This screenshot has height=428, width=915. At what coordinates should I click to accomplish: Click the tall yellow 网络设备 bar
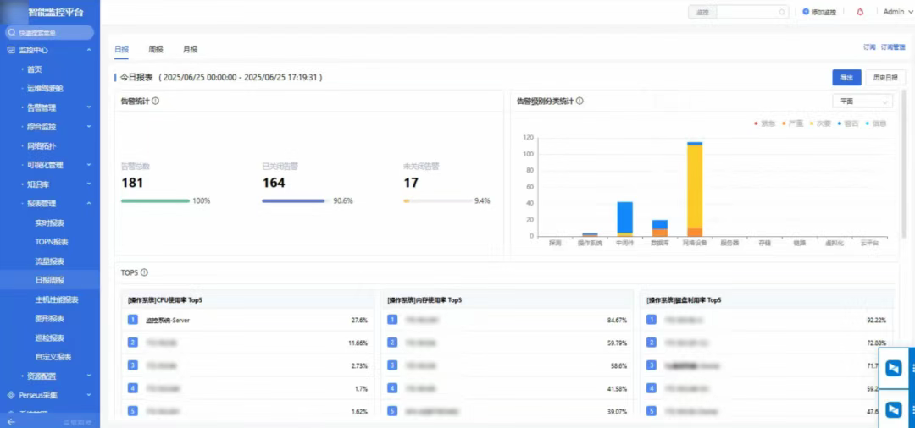[x=695, y=186]
